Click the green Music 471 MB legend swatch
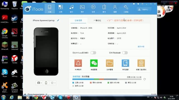The height and width of the screenshot is (100, 179). (x=108, y=83)
